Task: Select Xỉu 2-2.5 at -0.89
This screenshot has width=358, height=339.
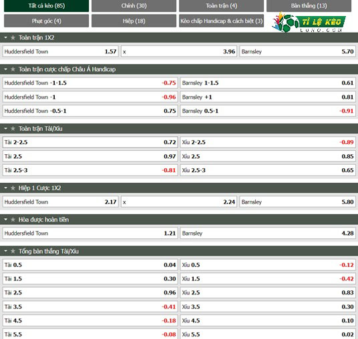Action: click(268, 142)
